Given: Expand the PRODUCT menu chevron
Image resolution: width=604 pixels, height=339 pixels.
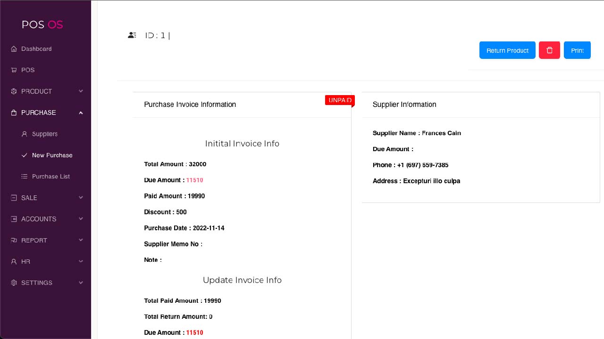Looking at the screenshot, I should pyautogui.click(x=81, y=91).
